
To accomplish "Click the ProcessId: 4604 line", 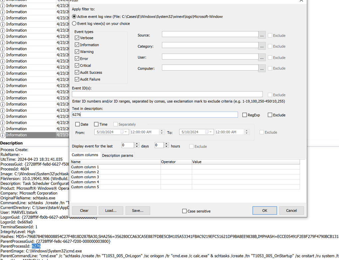I will [x=15, y=169].
